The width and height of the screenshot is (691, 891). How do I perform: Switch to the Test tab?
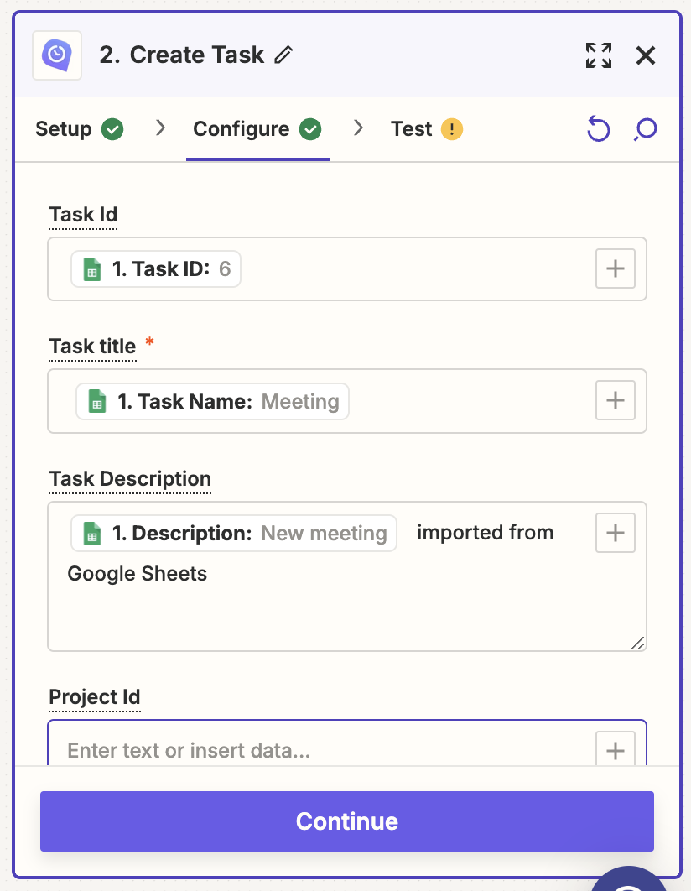[x=411, y=128]
